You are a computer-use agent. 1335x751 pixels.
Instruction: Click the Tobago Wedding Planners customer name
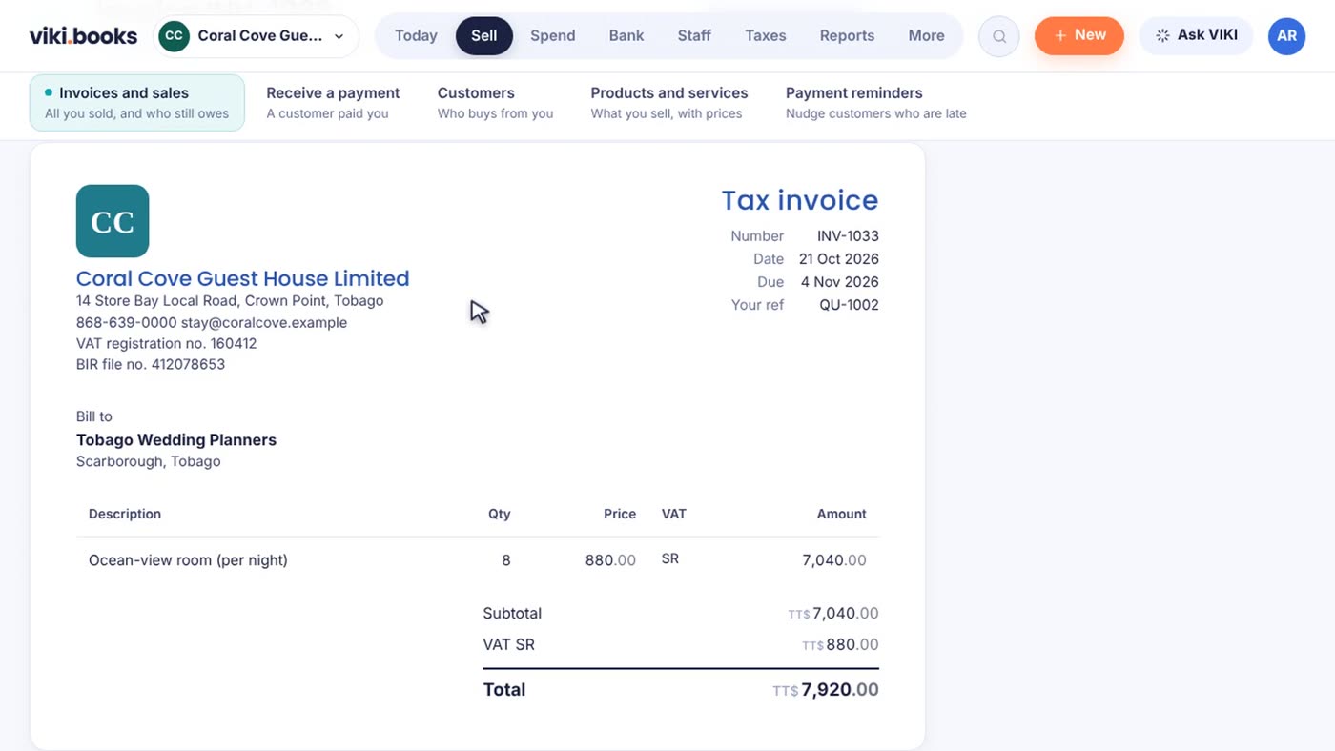click(176, 440)
